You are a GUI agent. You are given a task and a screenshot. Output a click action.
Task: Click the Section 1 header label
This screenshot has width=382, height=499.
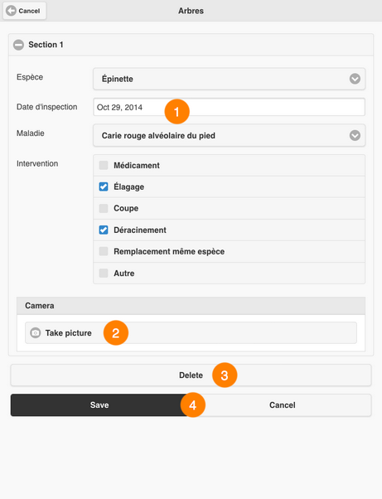[x=46, y=45]
